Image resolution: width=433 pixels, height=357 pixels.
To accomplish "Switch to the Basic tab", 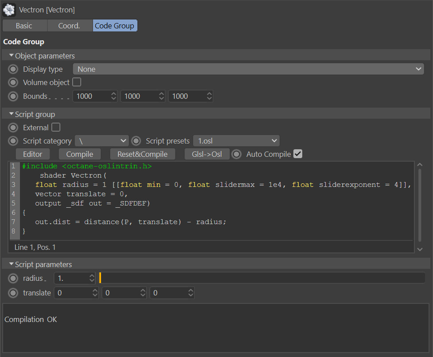I will click(x=24, y=26).
